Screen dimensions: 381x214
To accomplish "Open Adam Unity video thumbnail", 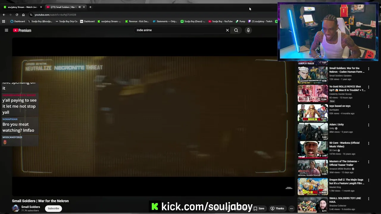I will [x=313, y=131].
